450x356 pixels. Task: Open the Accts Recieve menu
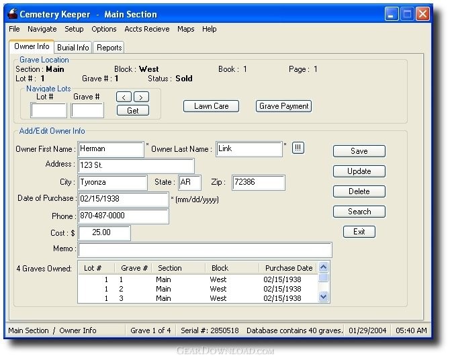click(x=147, y=29)
